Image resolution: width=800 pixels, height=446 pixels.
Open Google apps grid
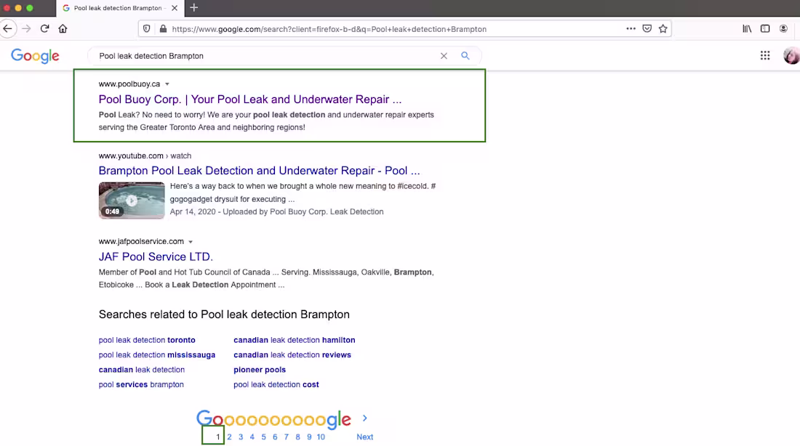(x=764, y=55)
